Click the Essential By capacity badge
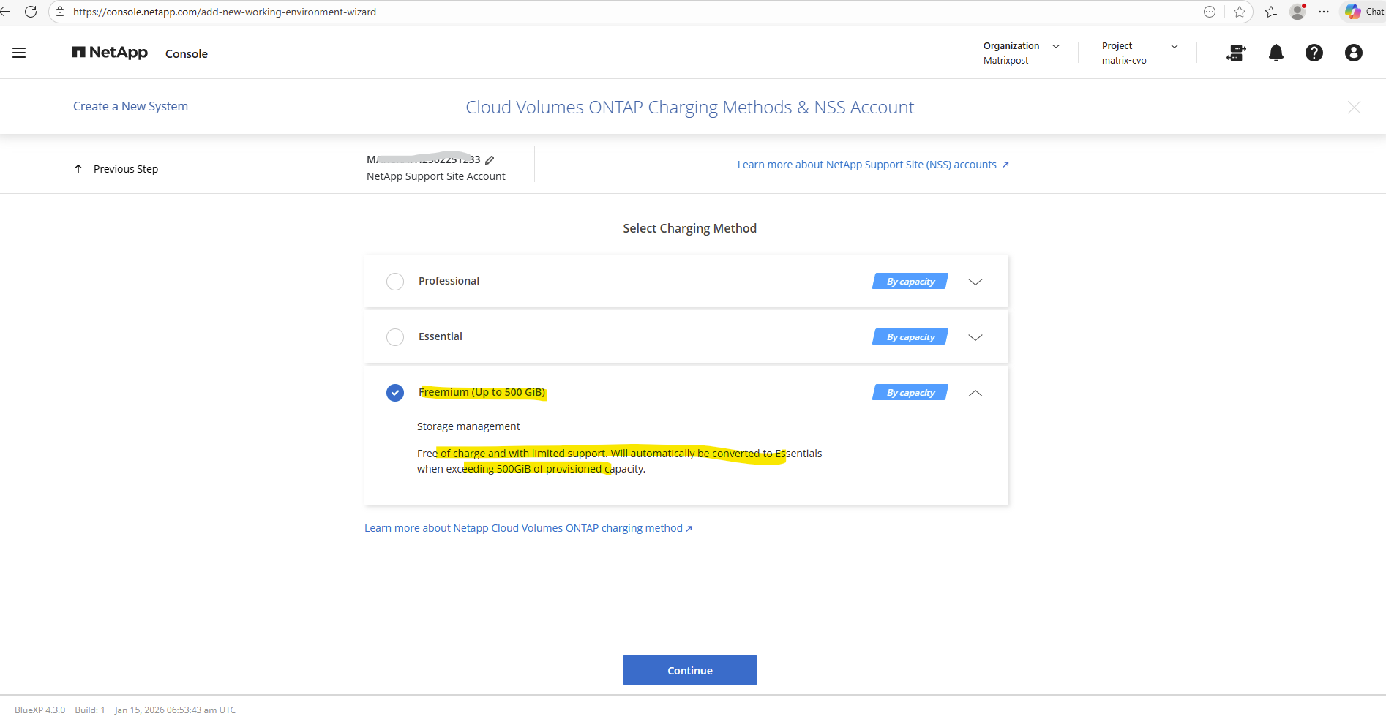This screenshot has width=1386, height=722. (x=910, y=337)
